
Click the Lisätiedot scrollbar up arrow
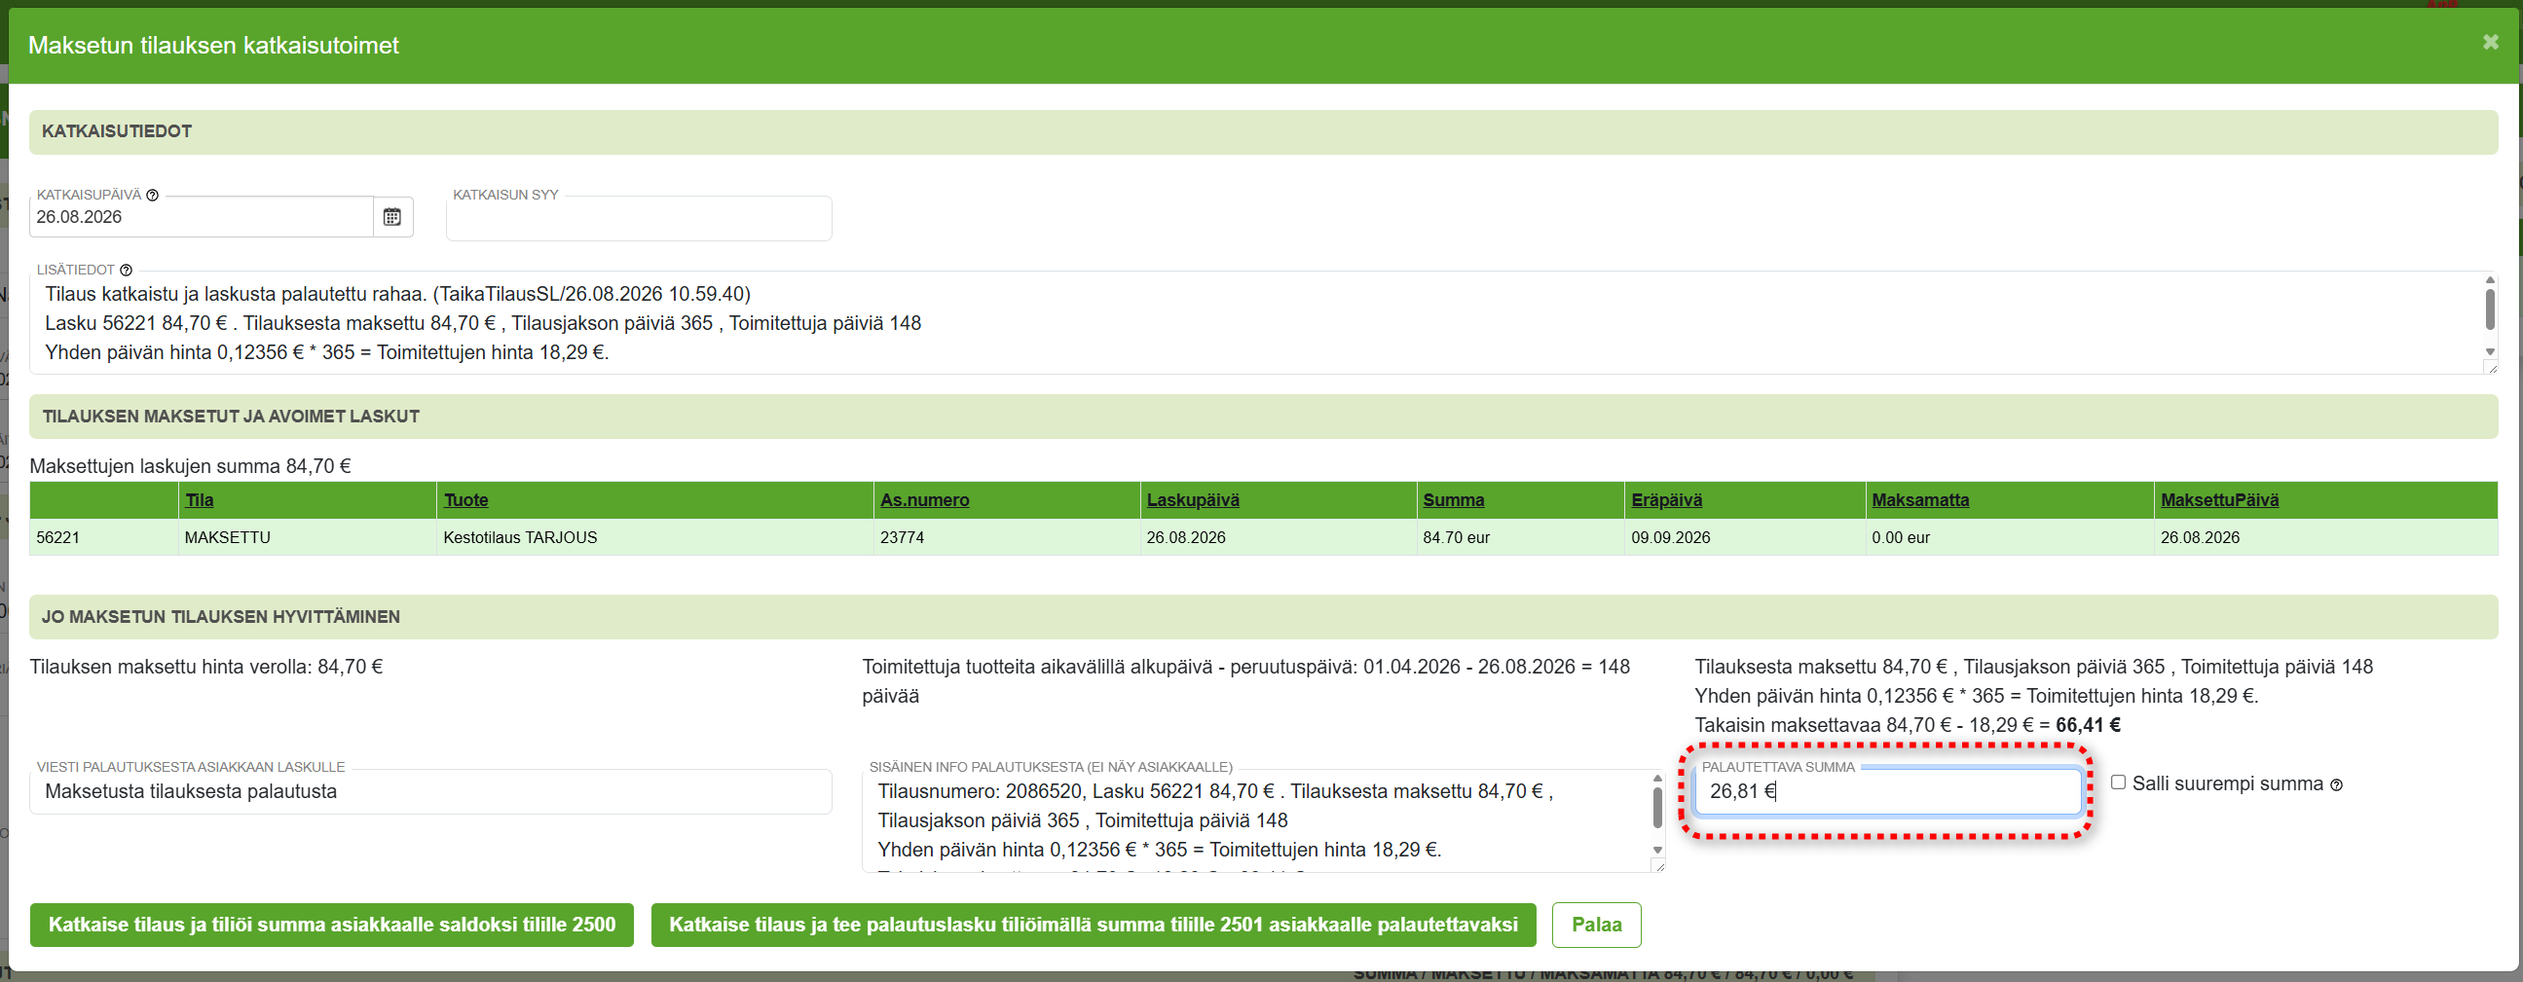(2490, 280)
